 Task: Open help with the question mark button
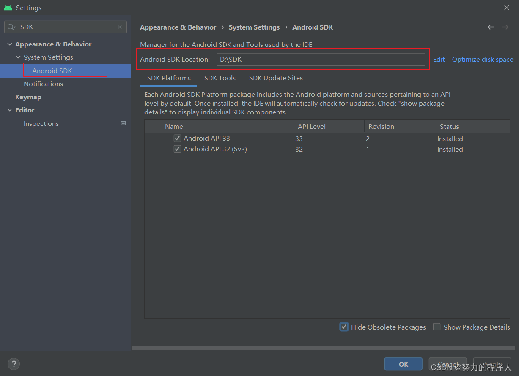pos(14,364)
